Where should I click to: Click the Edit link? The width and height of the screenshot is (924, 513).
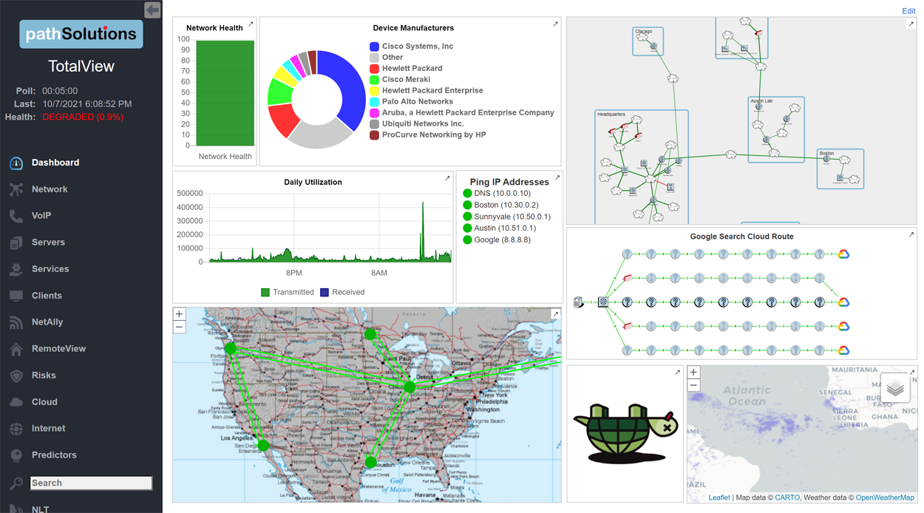(x=908, y=11)
